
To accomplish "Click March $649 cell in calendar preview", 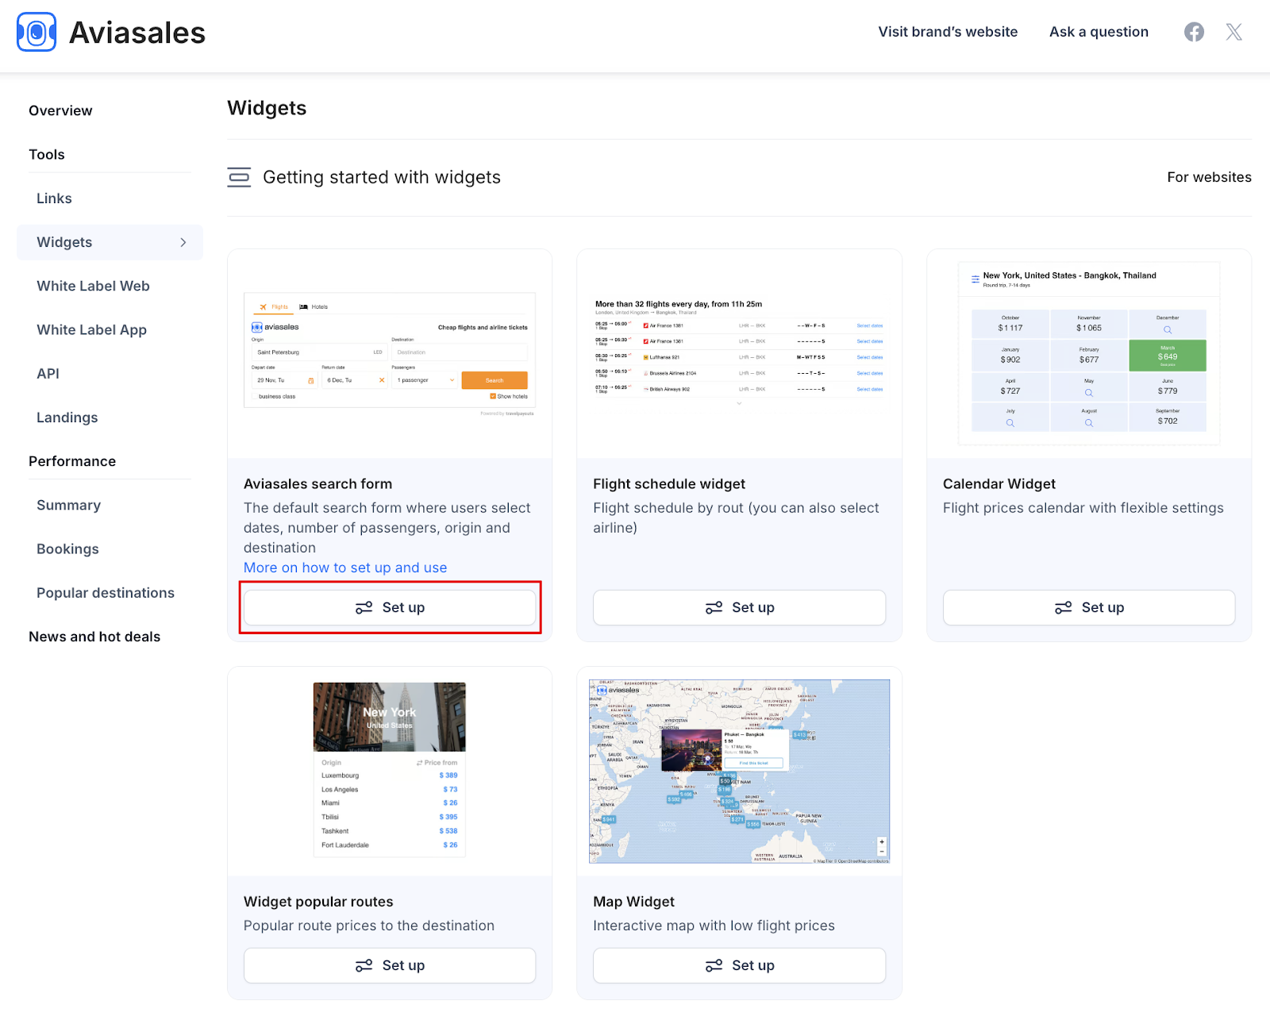I will pos(1168,356).
